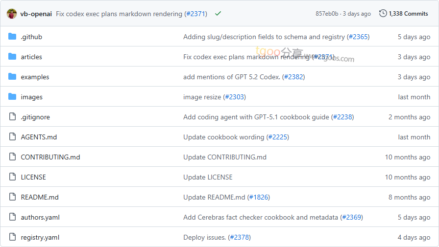View all 1,338 Commits
The height and width of the screenshot is (247, 439).
[408, 14]
